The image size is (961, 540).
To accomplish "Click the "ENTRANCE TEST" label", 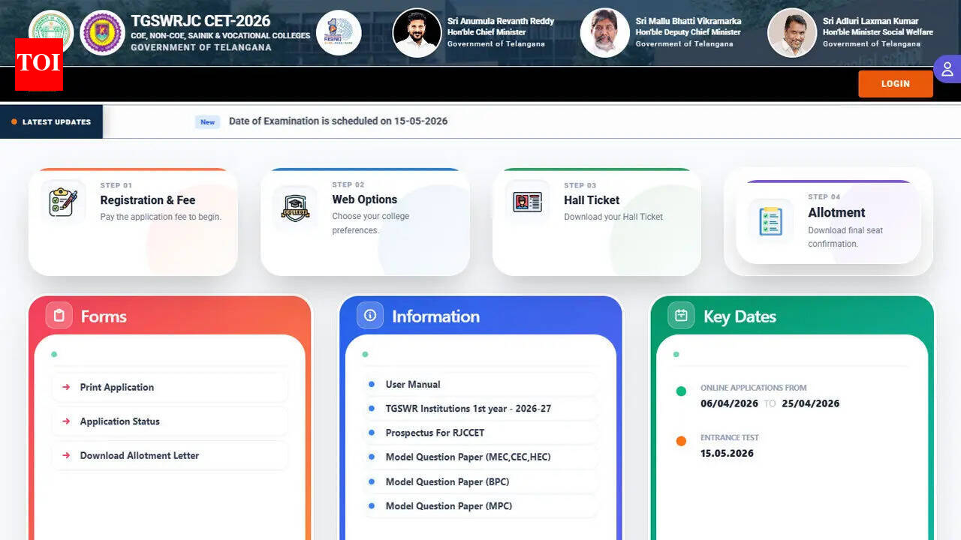I will tap(730, 437).
